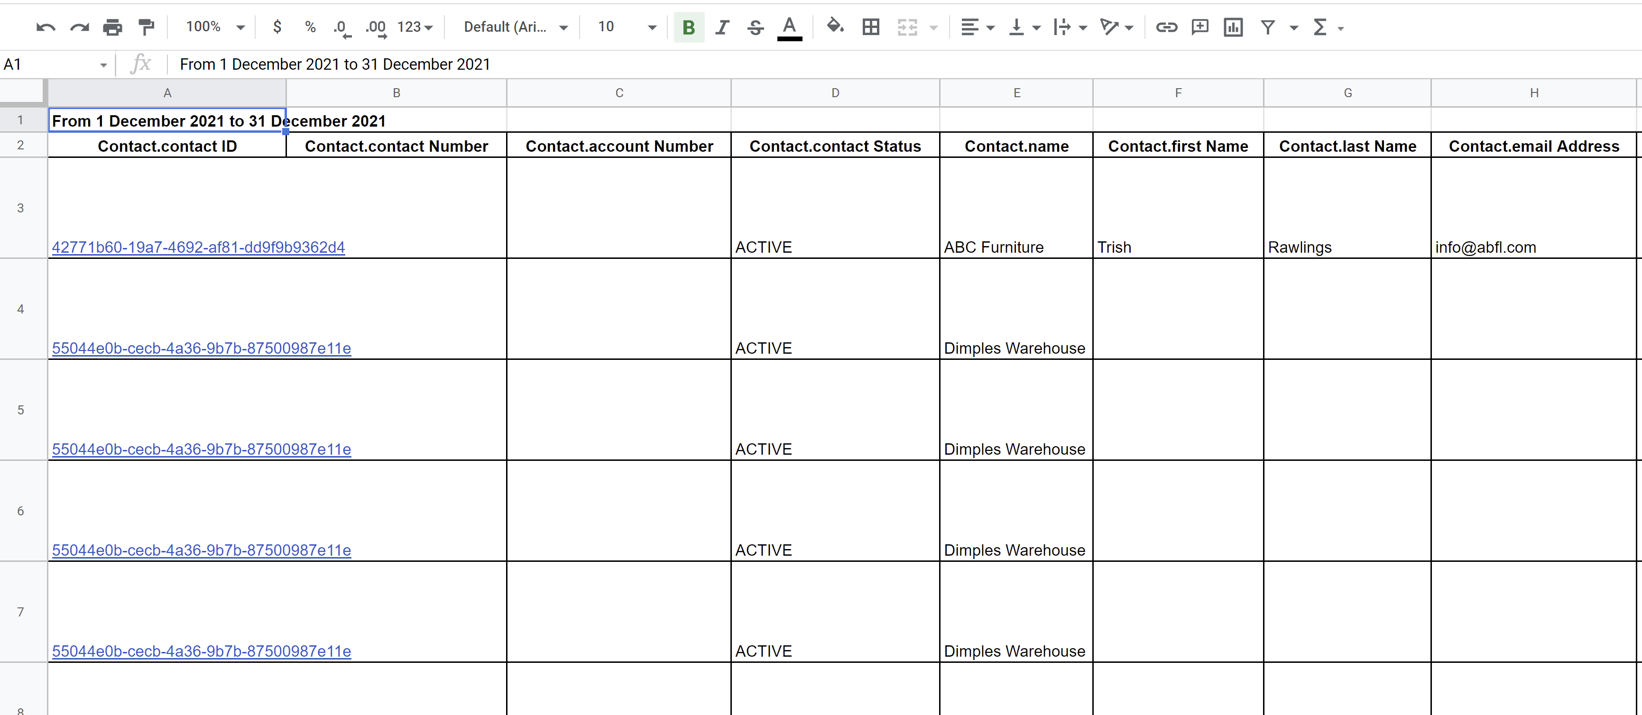Select cell A1 with the date range

tap(167, 120)
